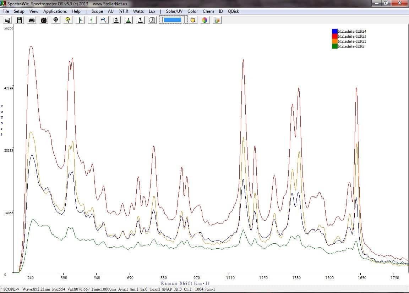Click the 3D chart icon in toolbar

point(217,20)
